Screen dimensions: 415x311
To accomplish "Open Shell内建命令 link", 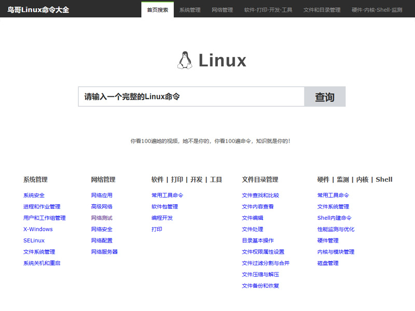I will point(335,218).
